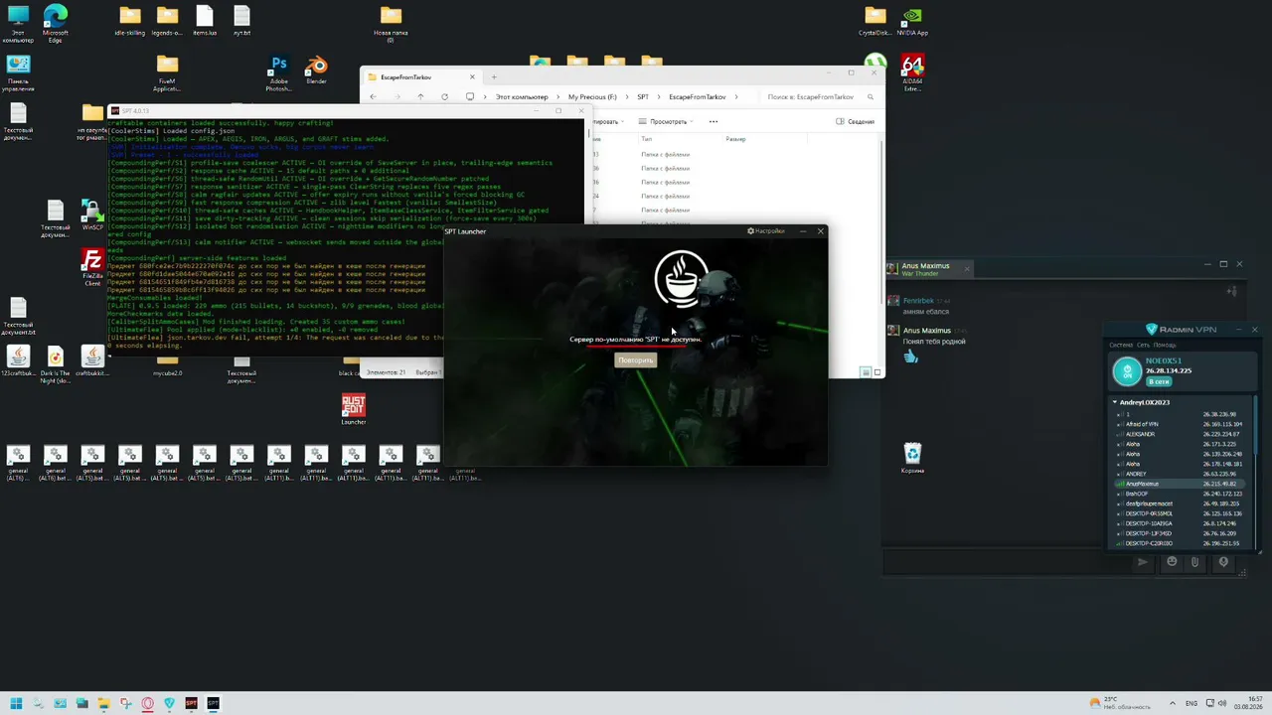This screenshot has height=715, width=1272.
Task: Toggle the Radmin VPN ON power button
Action: [1127, 371]
